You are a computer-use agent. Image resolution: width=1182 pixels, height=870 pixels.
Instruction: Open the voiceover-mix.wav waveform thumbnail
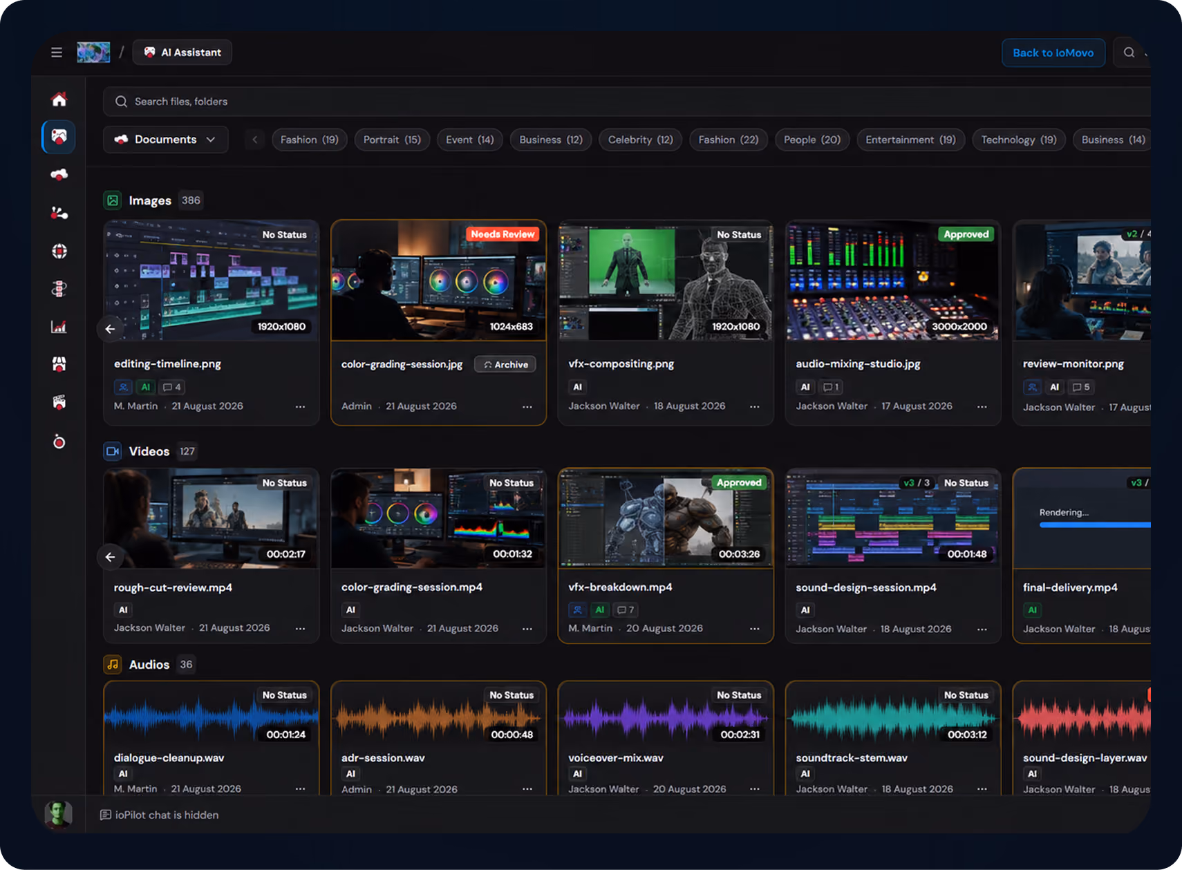pos(666,717)
